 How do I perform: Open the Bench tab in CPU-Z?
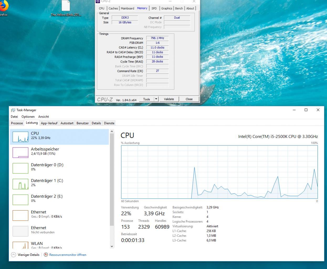[x=179, y=8]
